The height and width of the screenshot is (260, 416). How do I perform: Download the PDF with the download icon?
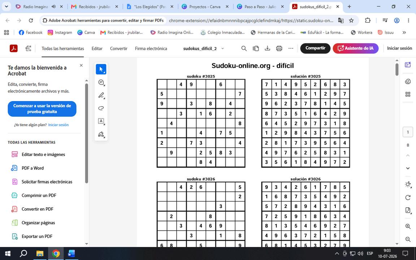(268, 48)
